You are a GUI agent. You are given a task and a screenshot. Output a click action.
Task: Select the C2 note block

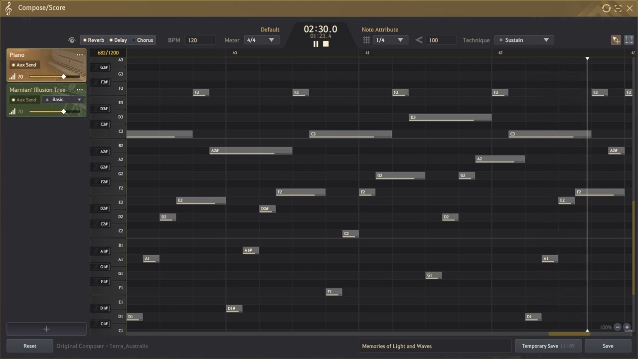350,234
